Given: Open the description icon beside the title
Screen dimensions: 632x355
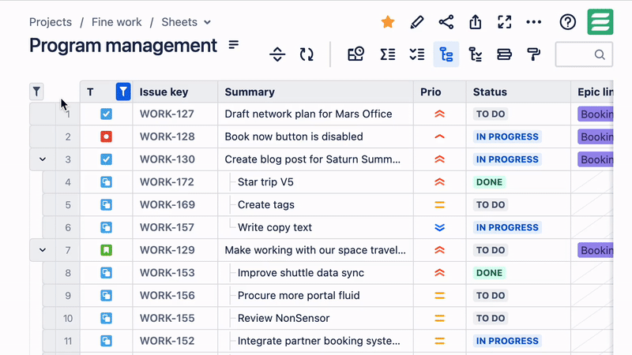Looking at the screenshot, I should pyautogui.click(x=234, y=45).
